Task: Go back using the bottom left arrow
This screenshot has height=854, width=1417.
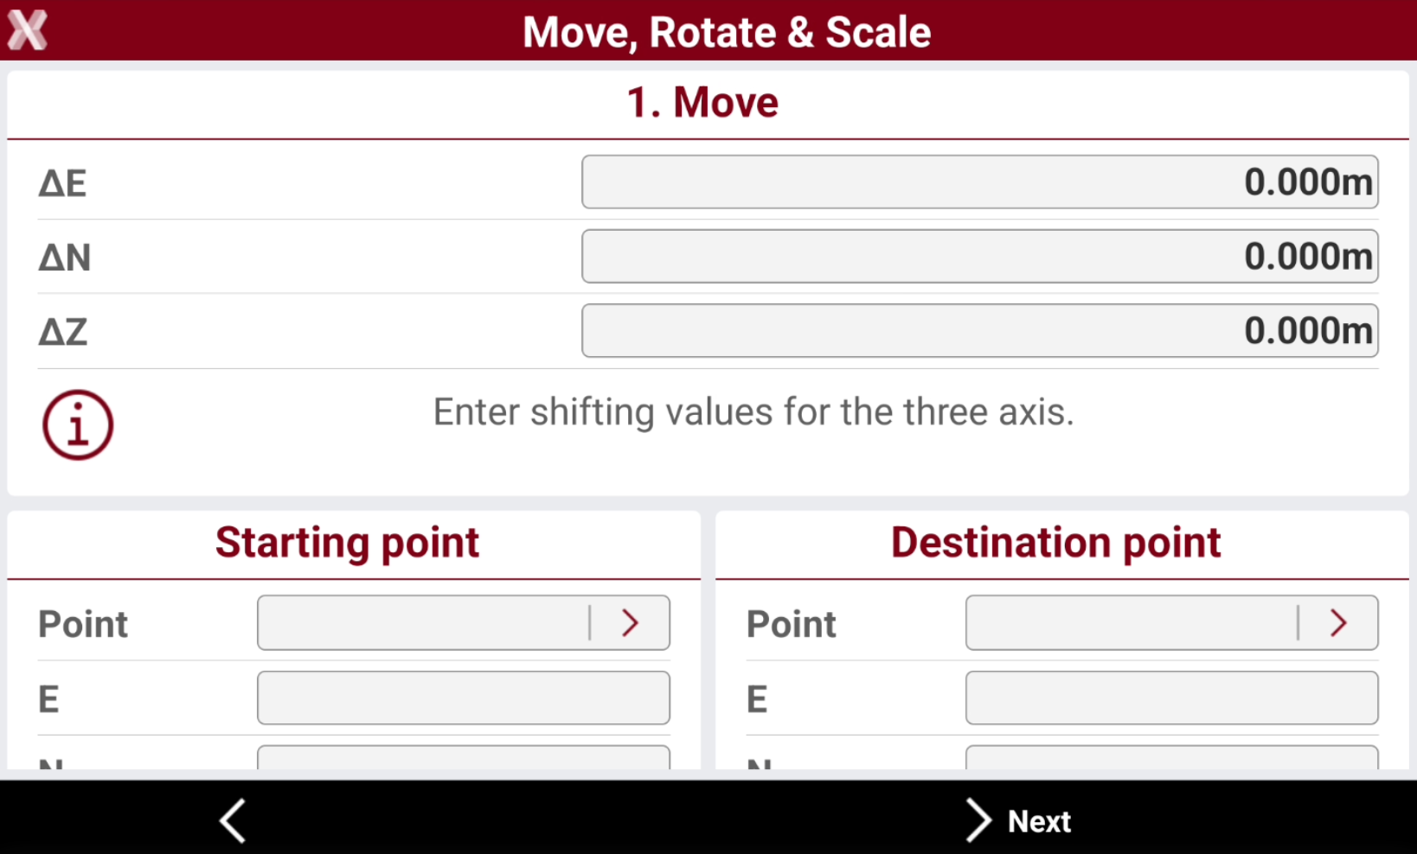Action: click(233, 820)
